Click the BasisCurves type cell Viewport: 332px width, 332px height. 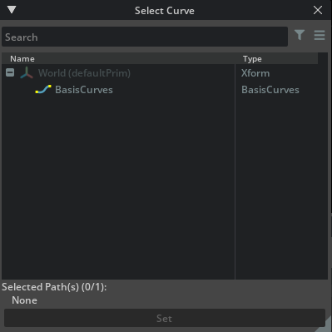point(270,90)
